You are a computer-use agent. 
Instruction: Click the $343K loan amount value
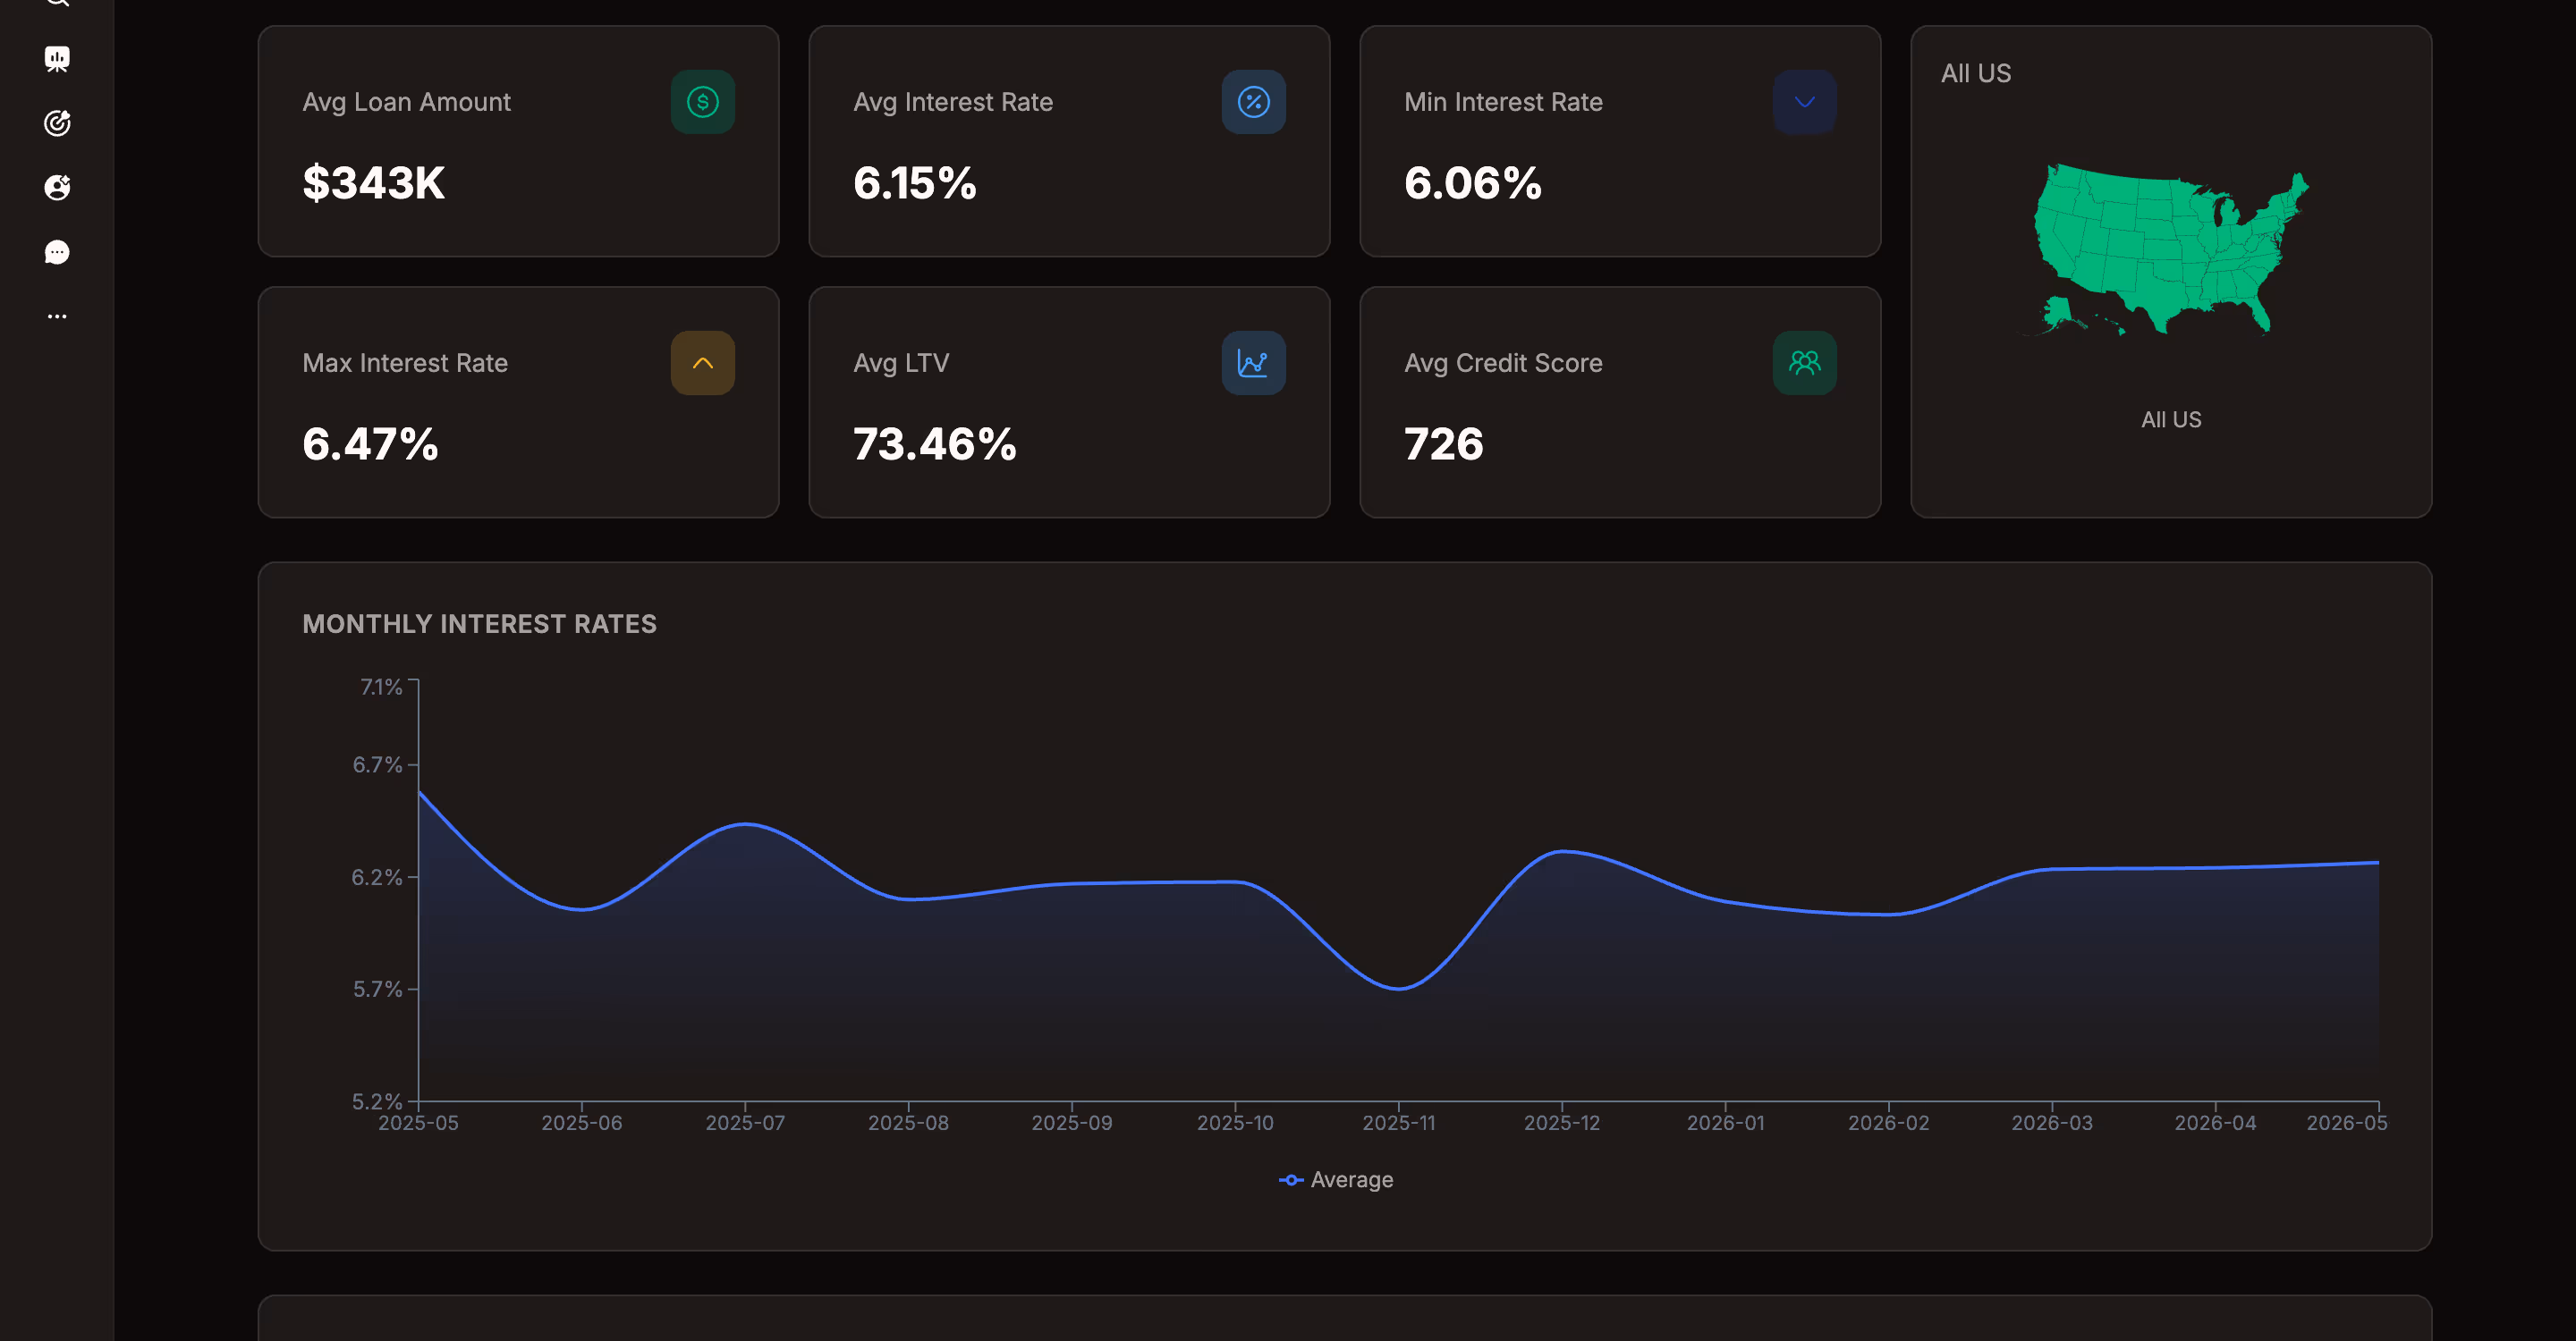point(373,183)
